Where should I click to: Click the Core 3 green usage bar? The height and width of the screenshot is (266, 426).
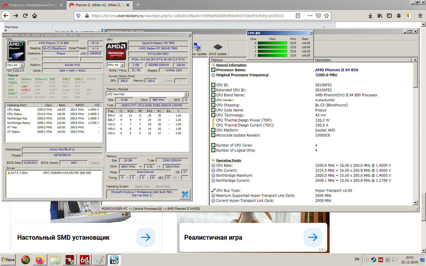point(272,56)
